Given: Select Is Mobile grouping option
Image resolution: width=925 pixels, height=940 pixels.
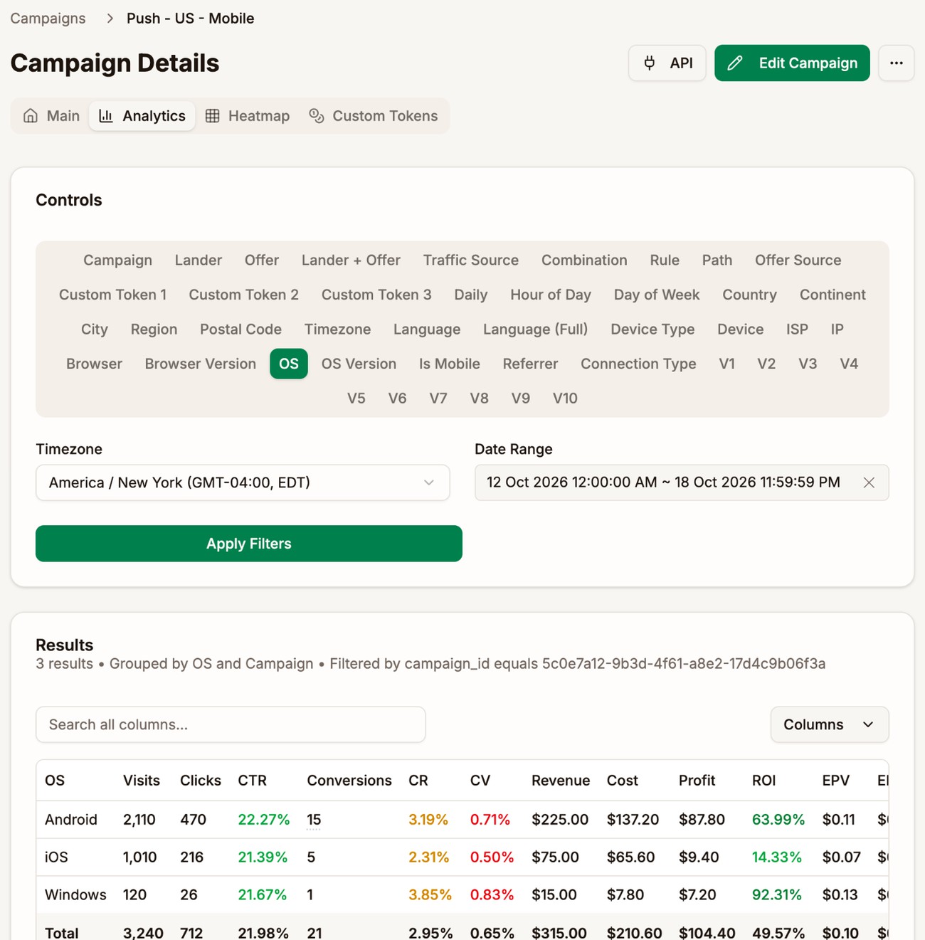Looking at the screenshot, I should 450,364.
